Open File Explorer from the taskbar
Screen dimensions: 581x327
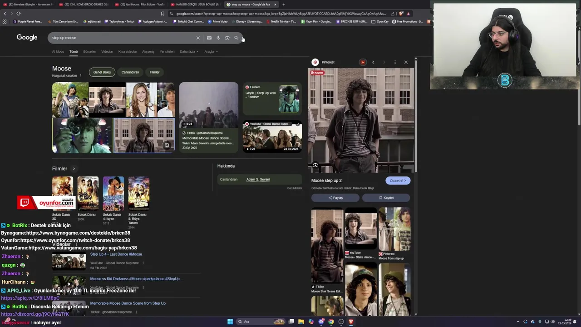click(301, 322)
